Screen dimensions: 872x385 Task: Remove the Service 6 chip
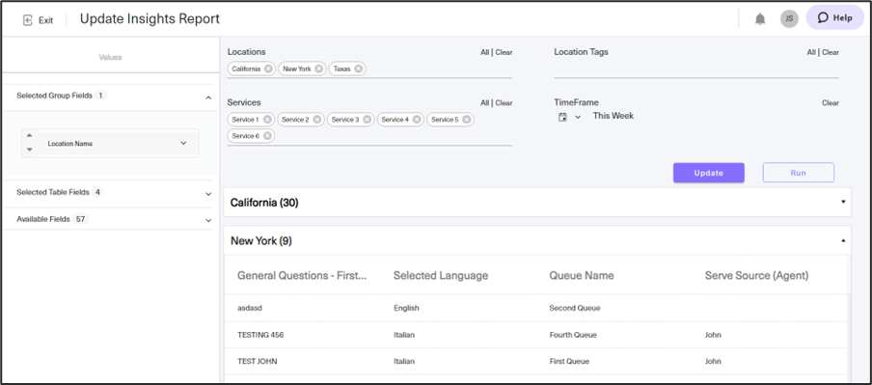(x=267, y=136)
